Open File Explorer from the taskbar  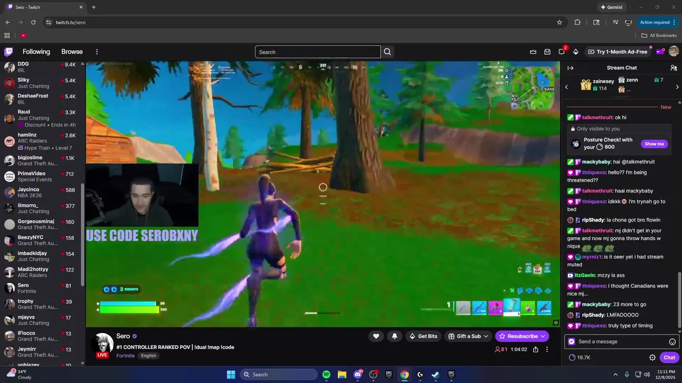[342, 374]
